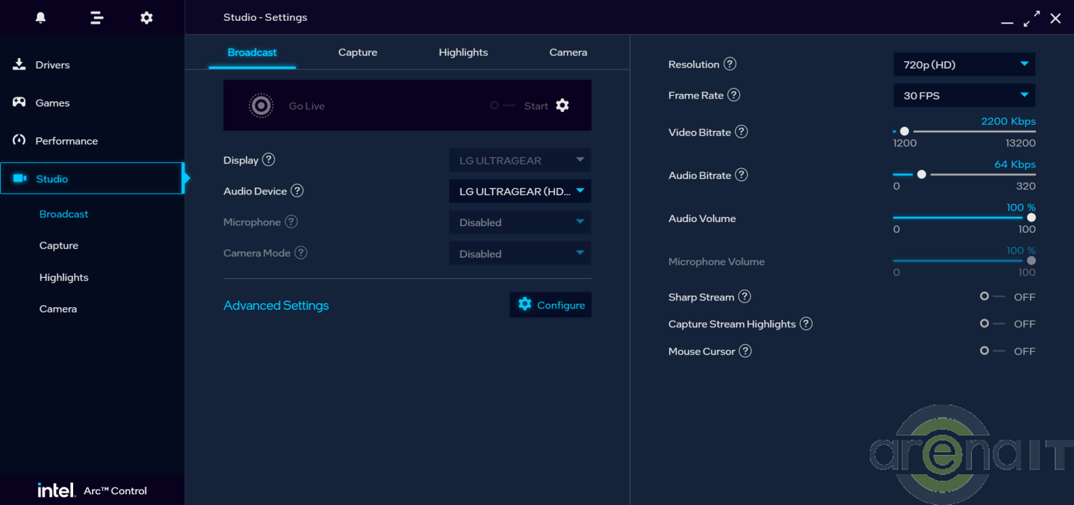Open the notifications bell icon

pyautogui.click(x=40, y=17)
